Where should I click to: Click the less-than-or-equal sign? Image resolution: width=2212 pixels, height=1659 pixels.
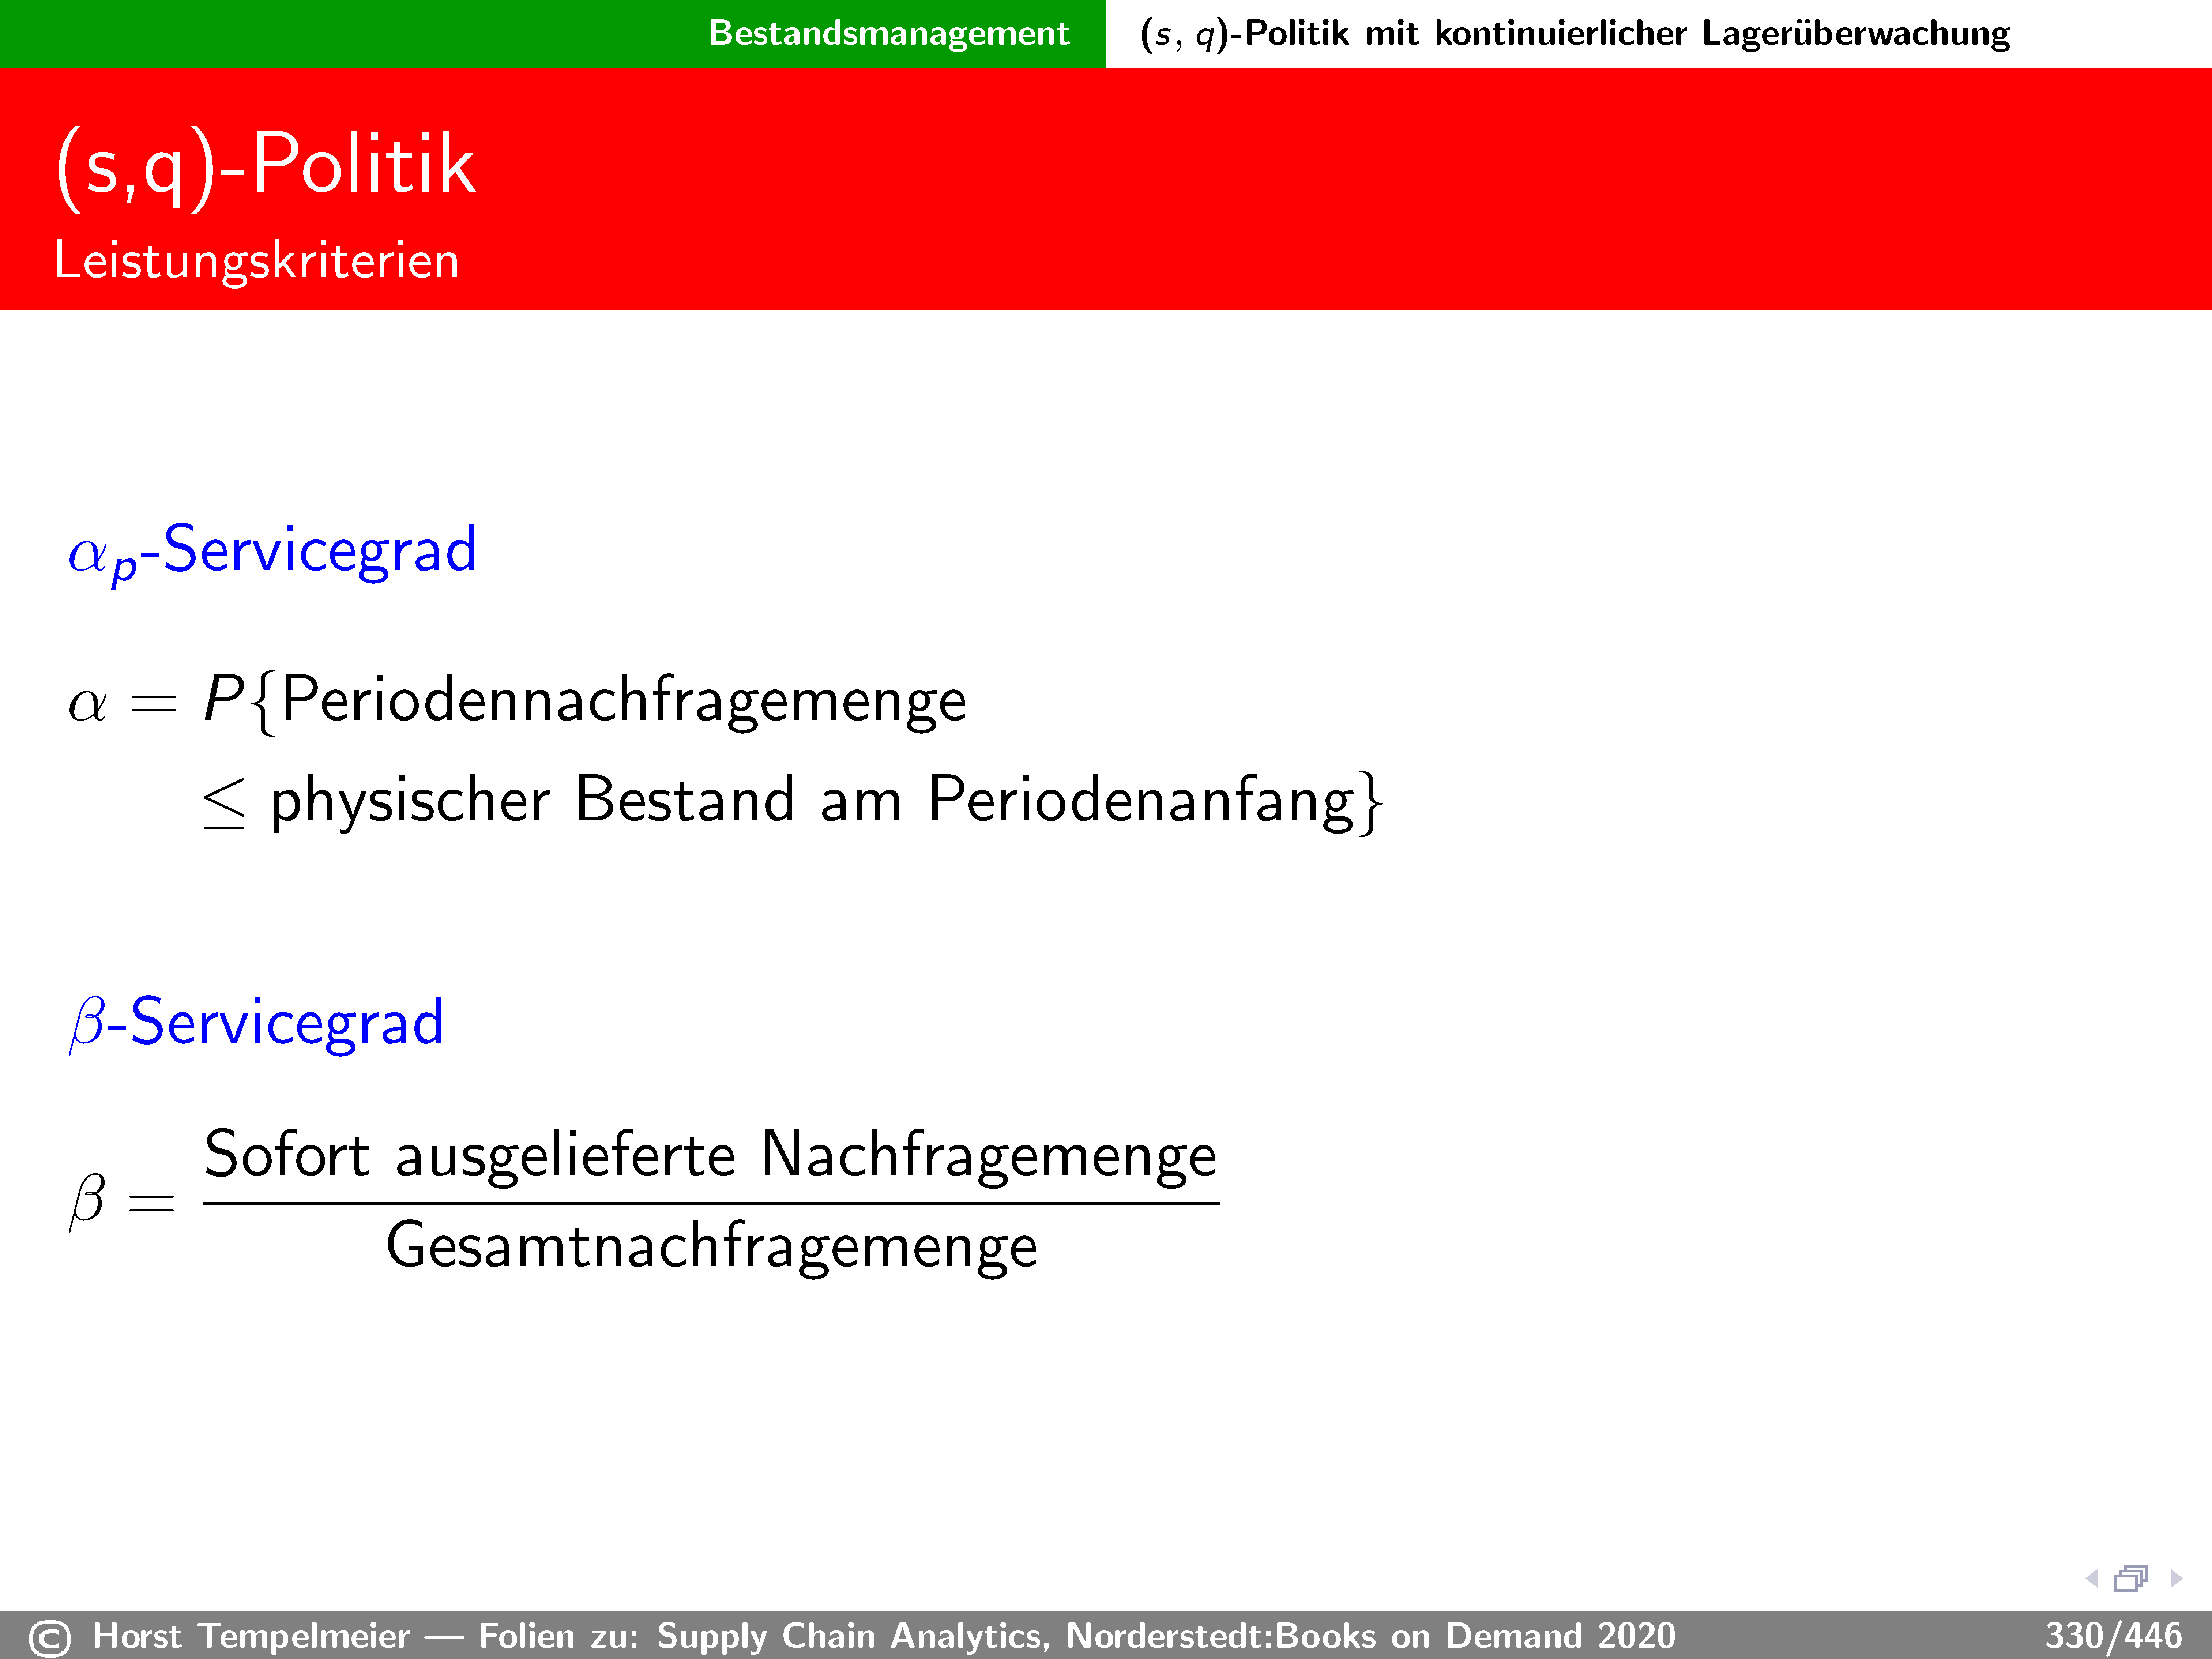pos(223,803)
